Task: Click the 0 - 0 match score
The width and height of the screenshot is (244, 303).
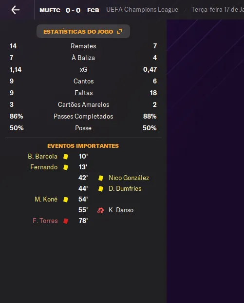Action: pyautogui.click(x=73, y=10)
